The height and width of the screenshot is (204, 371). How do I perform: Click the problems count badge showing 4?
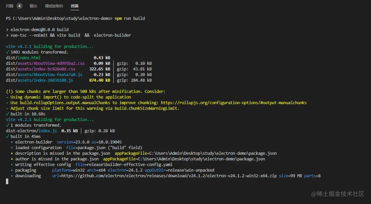[19, 6]
